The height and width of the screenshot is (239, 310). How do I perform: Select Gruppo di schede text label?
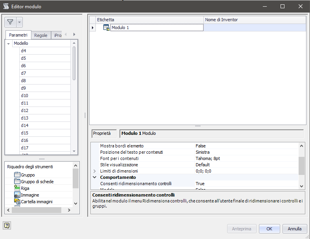(x=37, y=182)
